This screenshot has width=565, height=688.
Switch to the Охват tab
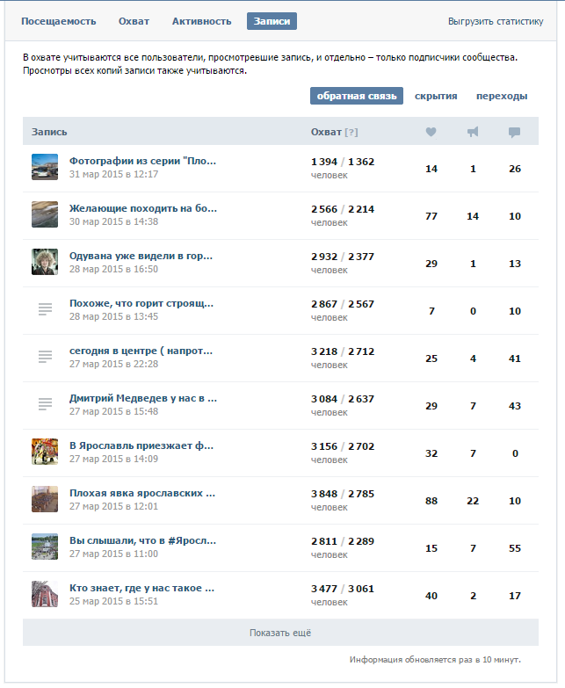[x=134, y=21]
